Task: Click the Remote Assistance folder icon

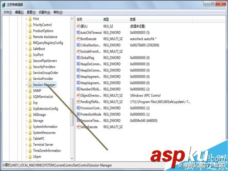Action: click(30, 37)
